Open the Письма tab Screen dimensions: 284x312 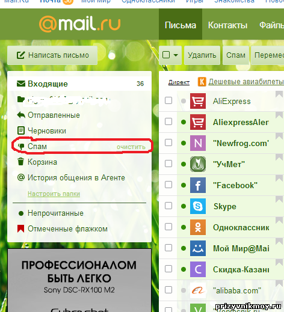(x=181, y=25)
